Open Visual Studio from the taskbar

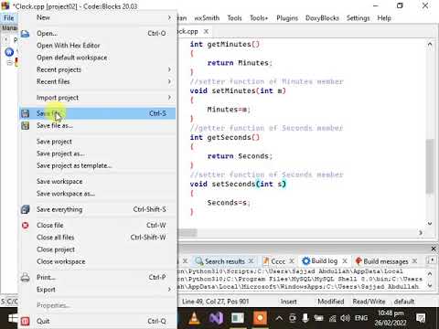coord(216,318)
